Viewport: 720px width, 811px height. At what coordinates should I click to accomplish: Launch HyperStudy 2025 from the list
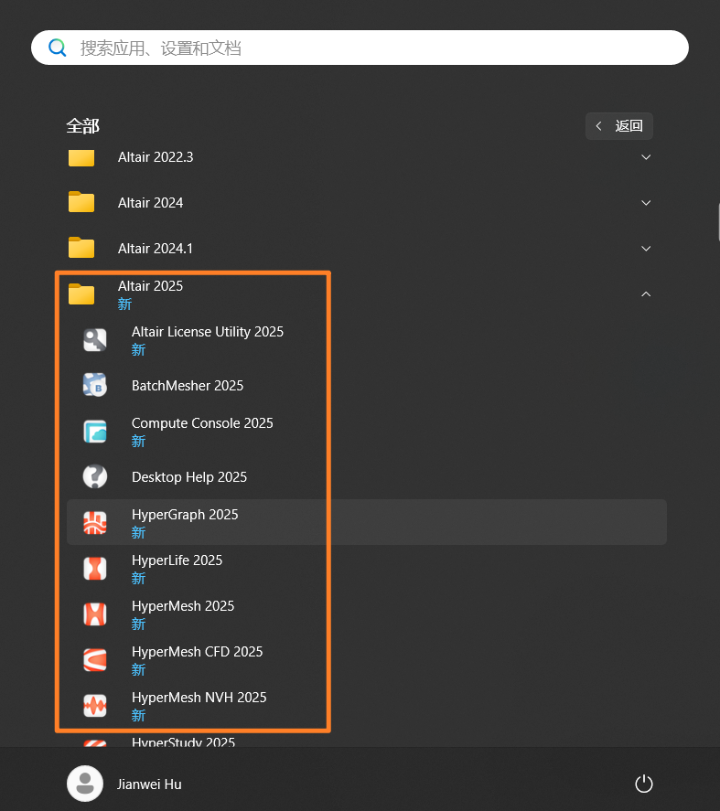coord(183,742)
